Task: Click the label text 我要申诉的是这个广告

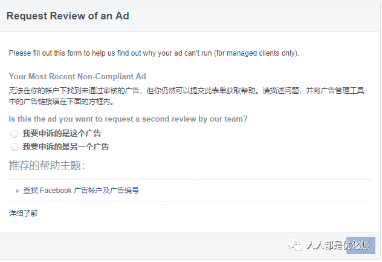Action: tap(62, 134)
